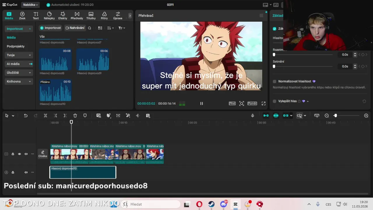Select Podprojekty in the sidebar
The image size is (373, 210).
(15, 46)
